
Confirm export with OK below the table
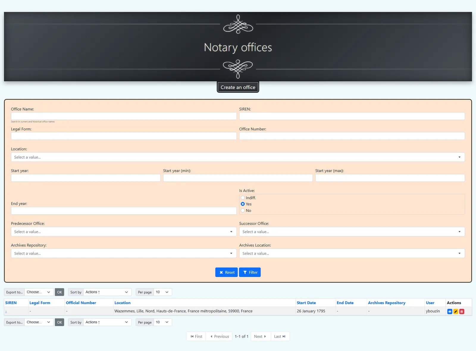[59, 322]
